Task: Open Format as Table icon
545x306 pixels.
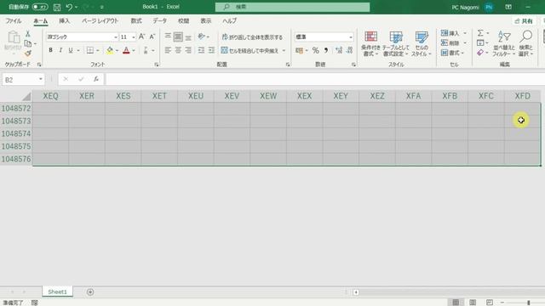Action: click(x=396, y=37)
